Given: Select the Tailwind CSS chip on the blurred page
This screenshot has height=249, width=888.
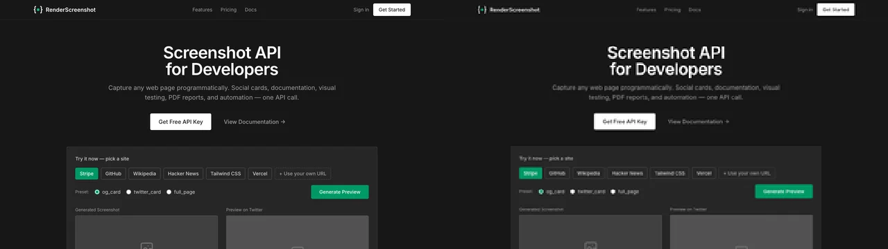Looking at the screenshot, I should pos(669,174).
